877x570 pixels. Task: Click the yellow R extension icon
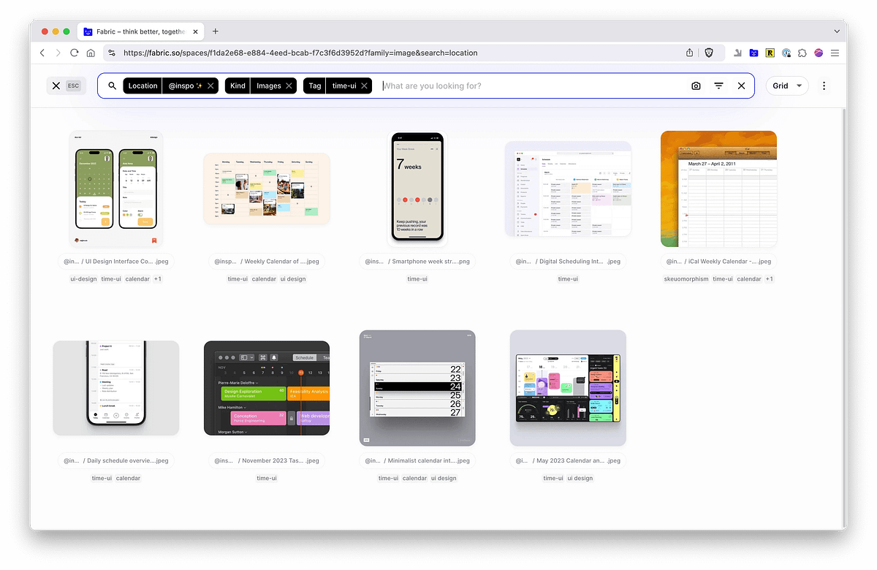tap(770, 53)
